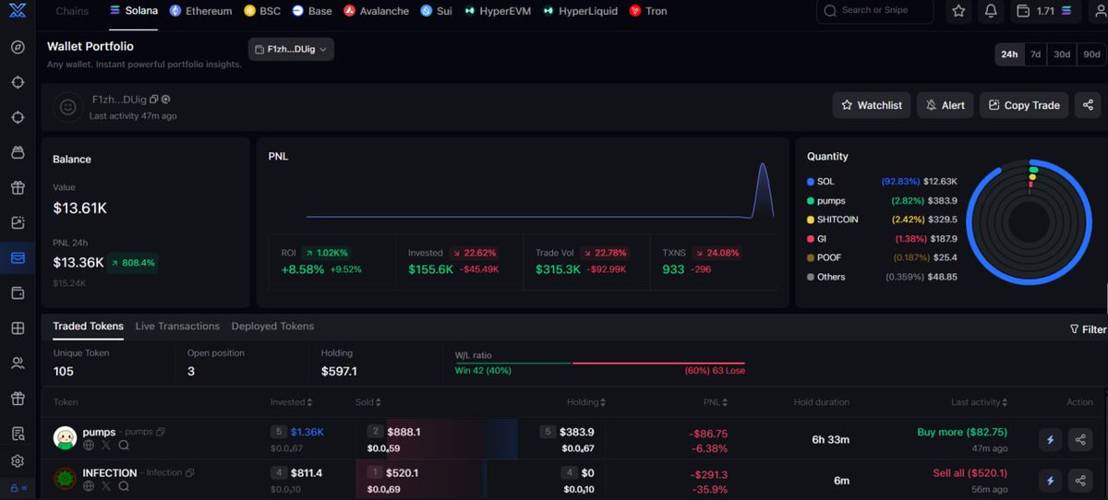Viewport: 1108px width, 500px height.
Task: Open notifications bell in top bar
Action: click(x=991, y=11)
